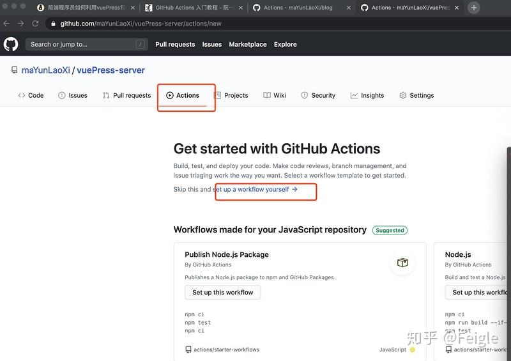Click the browser back arrow
Image resolution: width=511 pixels, height=361 pixels.
pos(6,24)
